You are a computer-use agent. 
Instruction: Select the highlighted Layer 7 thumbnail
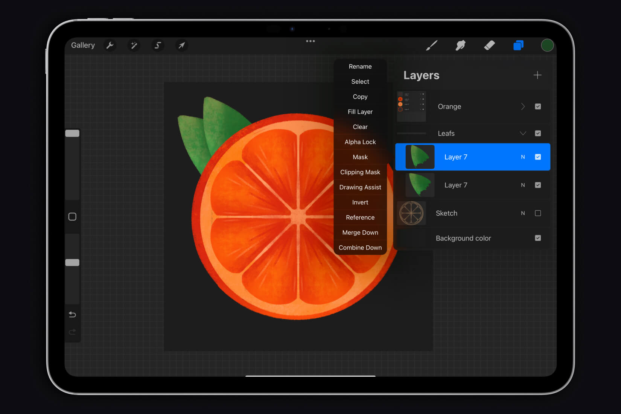pos(420,157)
